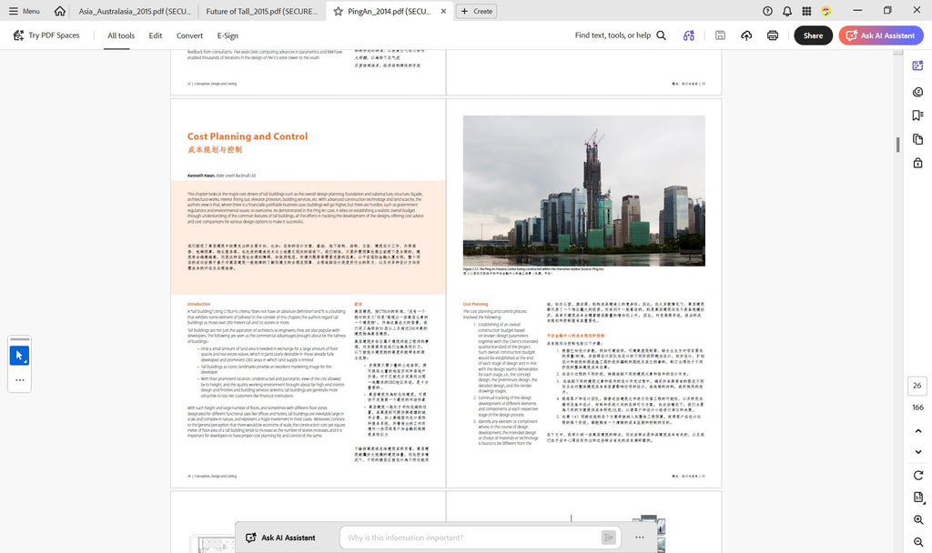Go to the next page with the down chevron
Image resolution: width=932 pixels, height=553 pixels.
coord(918,452)
